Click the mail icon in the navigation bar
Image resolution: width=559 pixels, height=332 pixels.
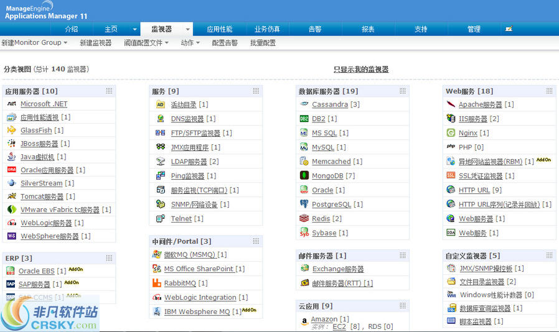pyautogui.click(x=509, y=29)
